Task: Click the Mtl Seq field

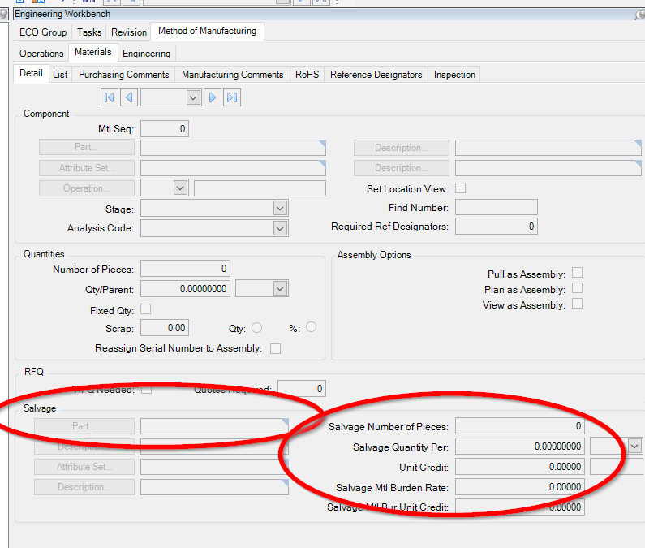Action: point(165,129)
